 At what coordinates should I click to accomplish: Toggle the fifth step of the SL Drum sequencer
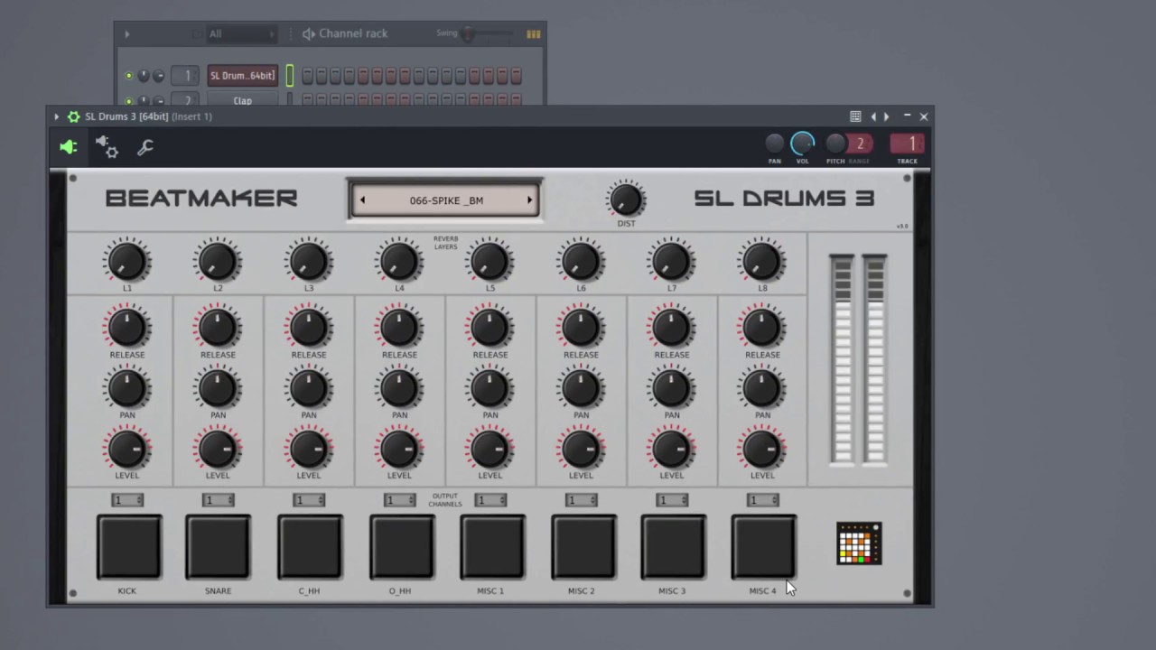coord(363,76)
